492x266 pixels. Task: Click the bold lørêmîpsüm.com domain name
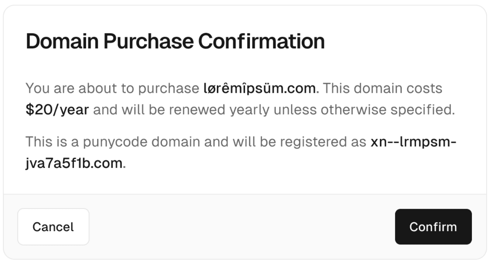[260, 89]
